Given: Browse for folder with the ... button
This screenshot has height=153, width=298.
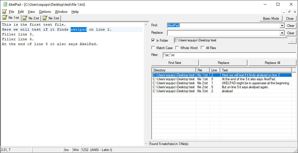Looking at the screenshot, I should [x=292, y=41].
